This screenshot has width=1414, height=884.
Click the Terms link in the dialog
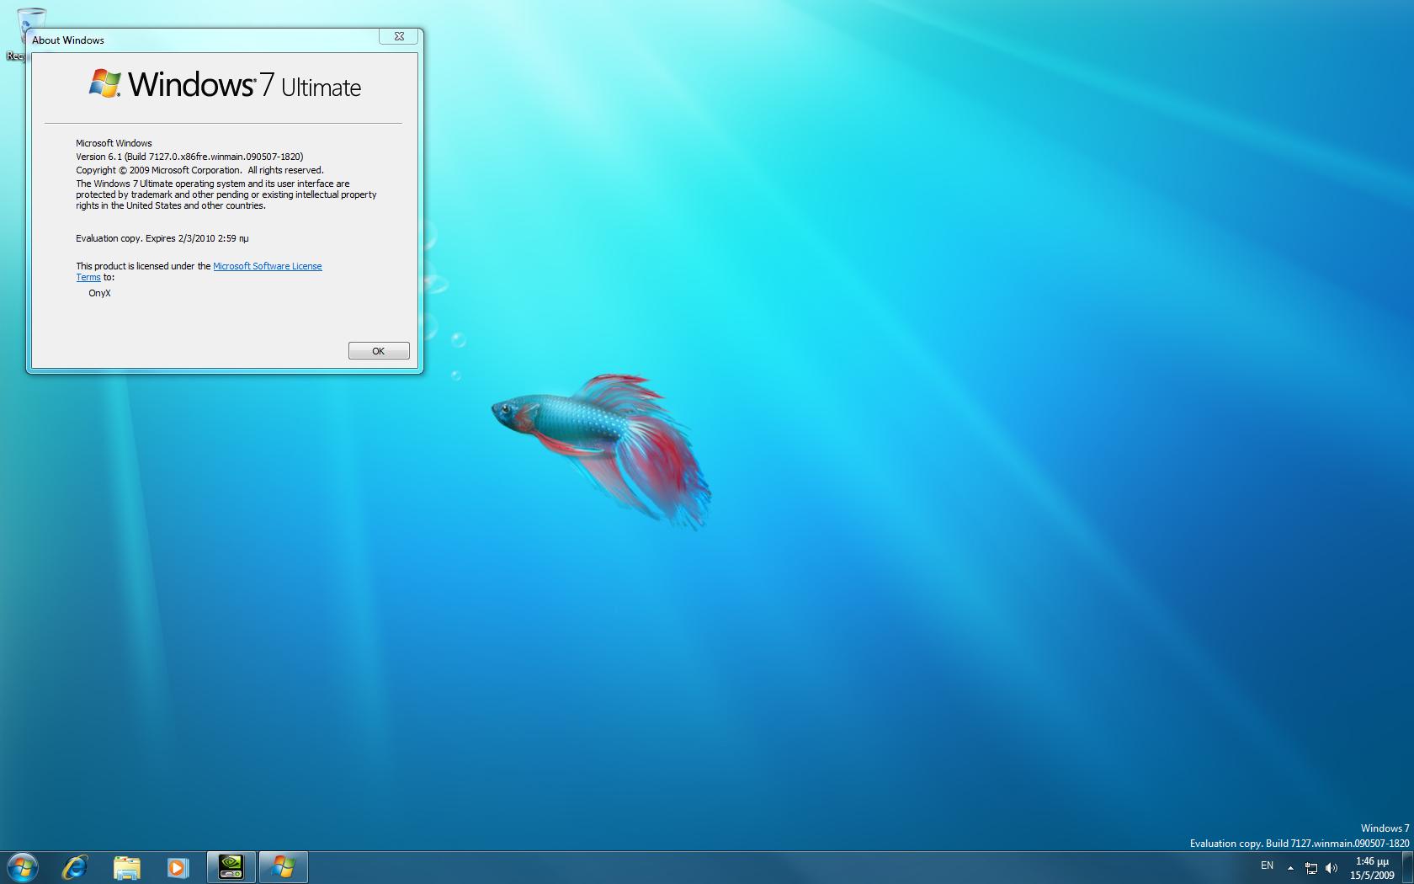click(88, 278)
